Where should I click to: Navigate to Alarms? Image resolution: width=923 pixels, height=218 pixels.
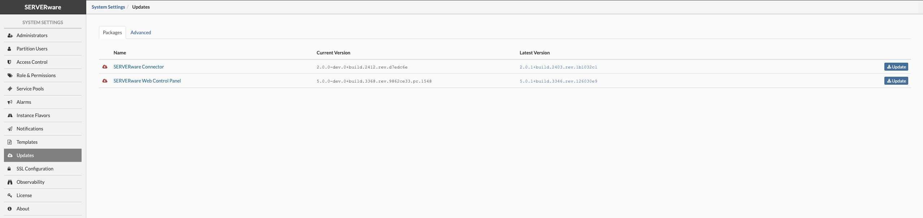point(43,102)
